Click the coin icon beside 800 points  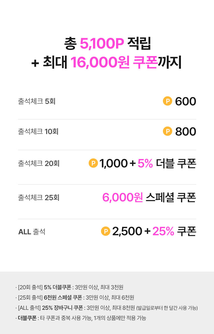[167, 131]
